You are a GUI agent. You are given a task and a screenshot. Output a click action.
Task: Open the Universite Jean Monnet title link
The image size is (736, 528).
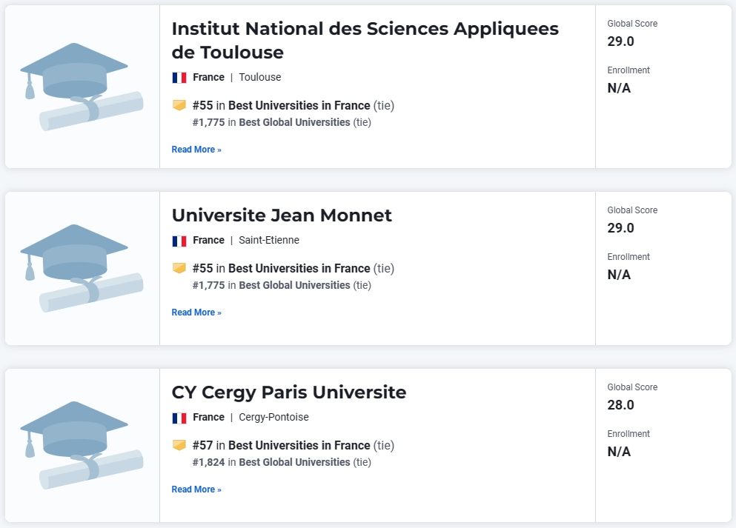[282, 215]
